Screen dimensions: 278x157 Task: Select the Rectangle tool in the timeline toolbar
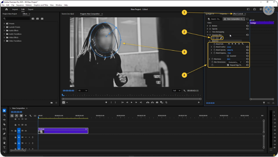4,138
